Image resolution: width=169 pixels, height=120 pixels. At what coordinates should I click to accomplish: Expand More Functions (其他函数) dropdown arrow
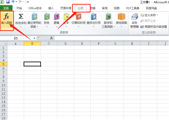tap(121, 27)
